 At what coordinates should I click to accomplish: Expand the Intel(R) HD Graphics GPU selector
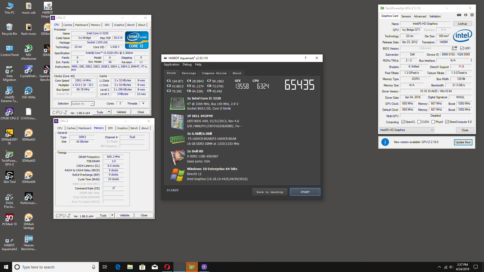click(407, 130)
